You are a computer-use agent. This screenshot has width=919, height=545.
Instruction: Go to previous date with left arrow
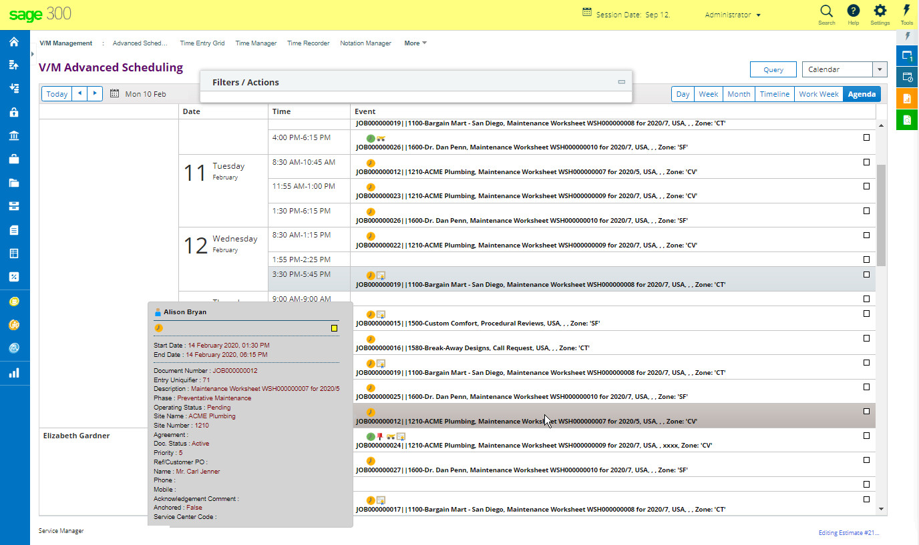79,94
